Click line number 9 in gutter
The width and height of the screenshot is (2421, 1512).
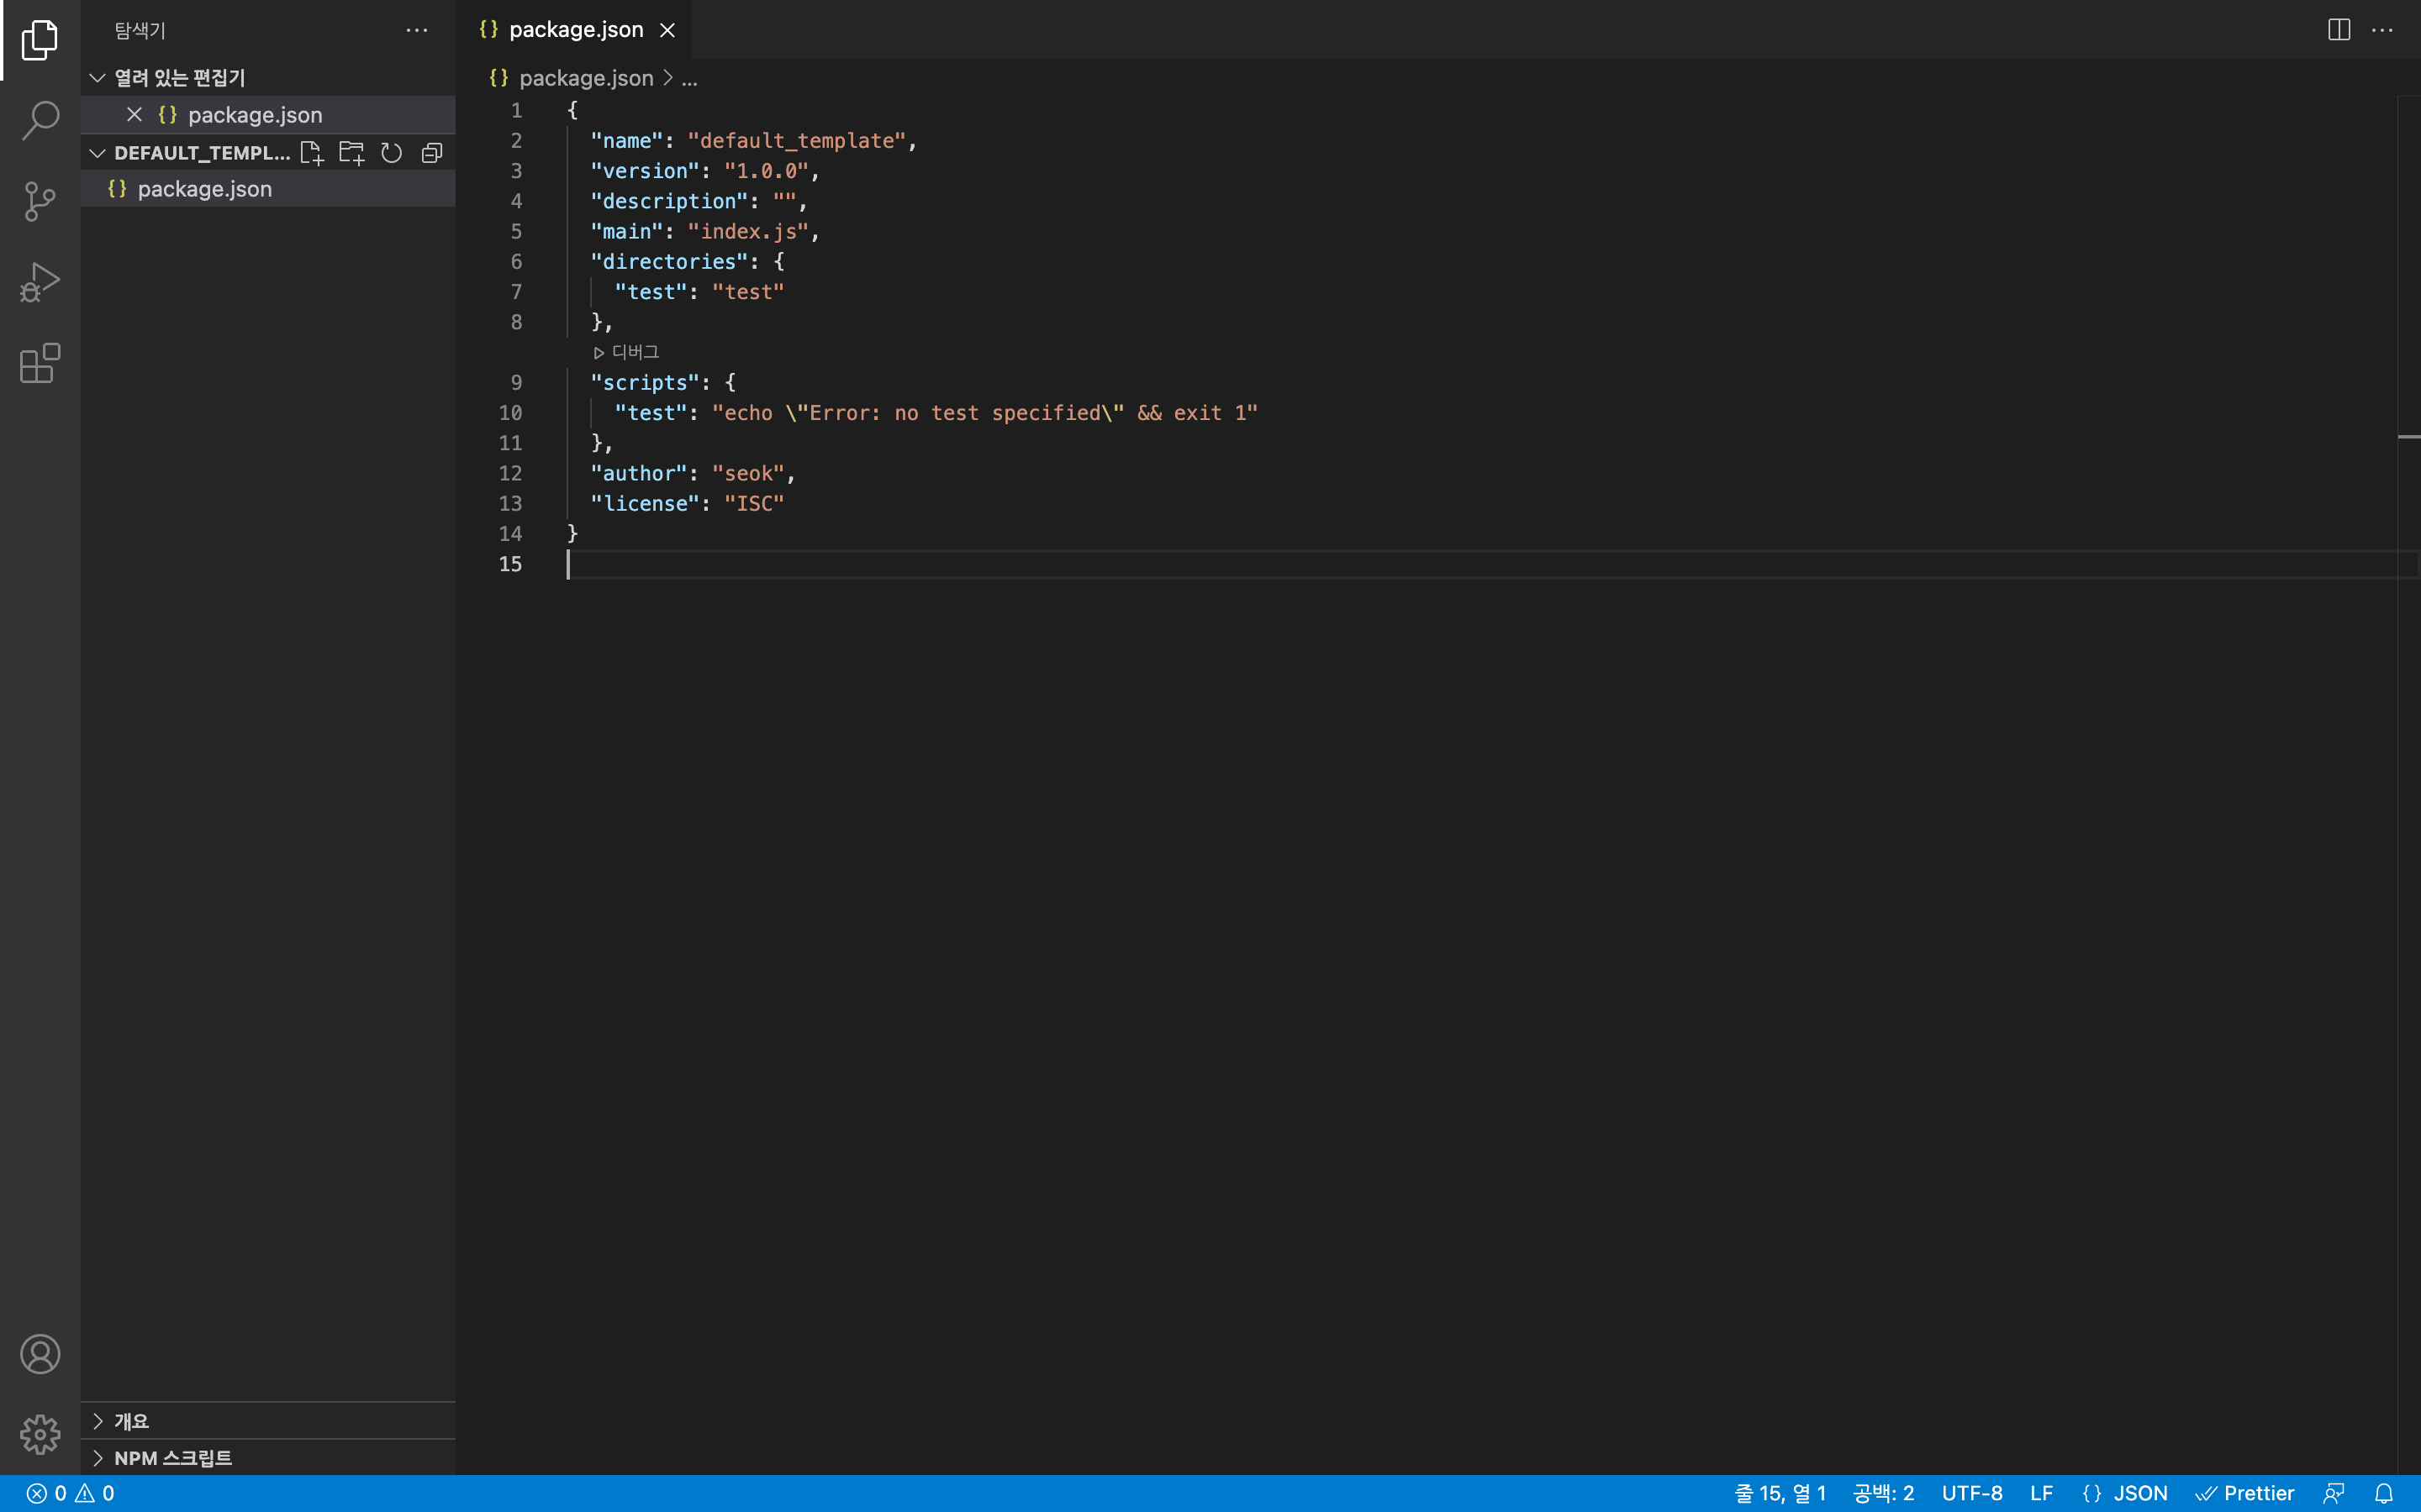(x=516, y=383)
